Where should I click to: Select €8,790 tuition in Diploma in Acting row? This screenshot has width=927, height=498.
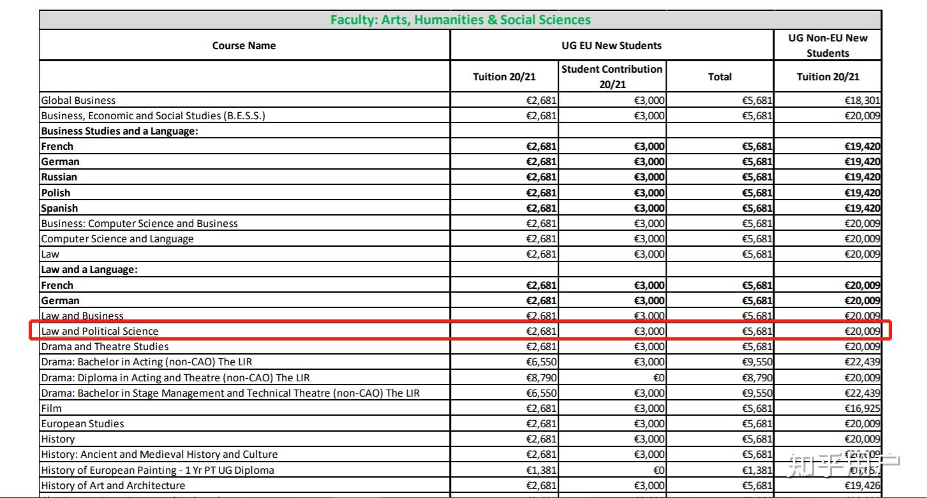pos(541,377)
